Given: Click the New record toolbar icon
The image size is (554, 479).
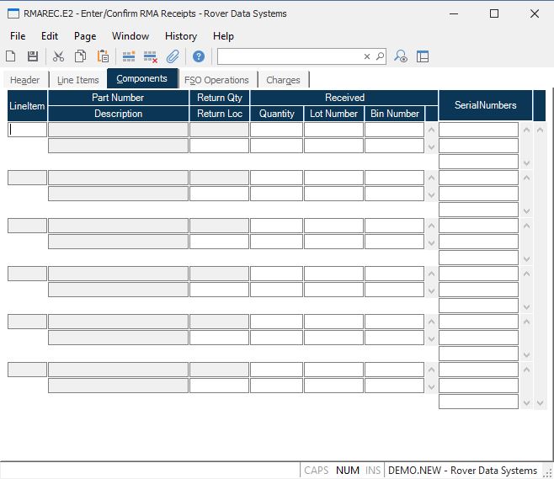Looking at the screenshot, I should 11,56.
